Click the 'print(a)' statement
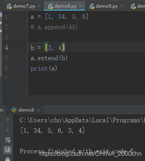The height and width of the screenshot is (161, 145). tap(44, 69)
